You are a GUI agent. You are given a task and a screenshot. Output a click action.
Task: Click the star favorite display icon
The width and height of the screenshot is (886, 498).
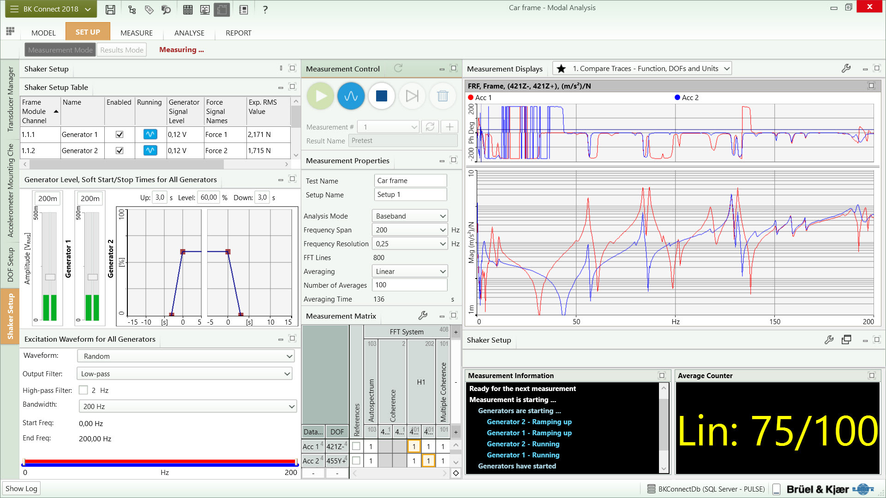pos(561,69)
